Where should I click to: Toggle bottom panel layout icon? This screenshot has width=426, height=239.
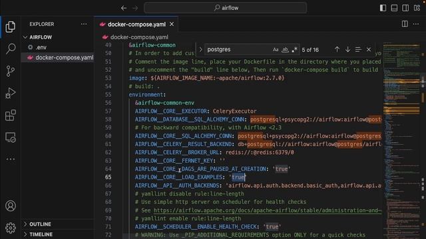(x=394, y=8)
